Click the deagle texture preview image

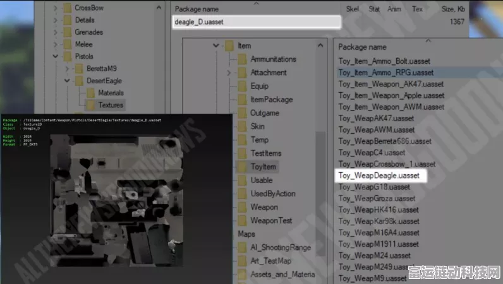(x=117, y=200)
